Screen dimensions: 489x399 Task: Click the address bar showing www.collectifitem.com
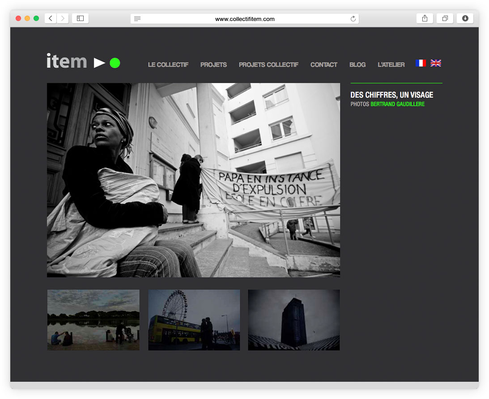tap(245, 19)
